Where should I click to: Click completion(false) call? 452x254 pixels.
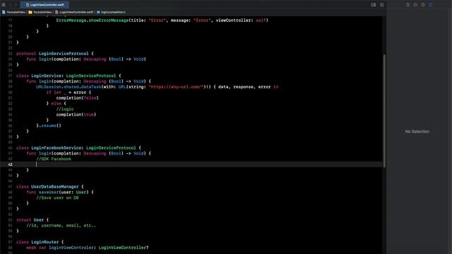pyautogui.click(x=77, y=98)
